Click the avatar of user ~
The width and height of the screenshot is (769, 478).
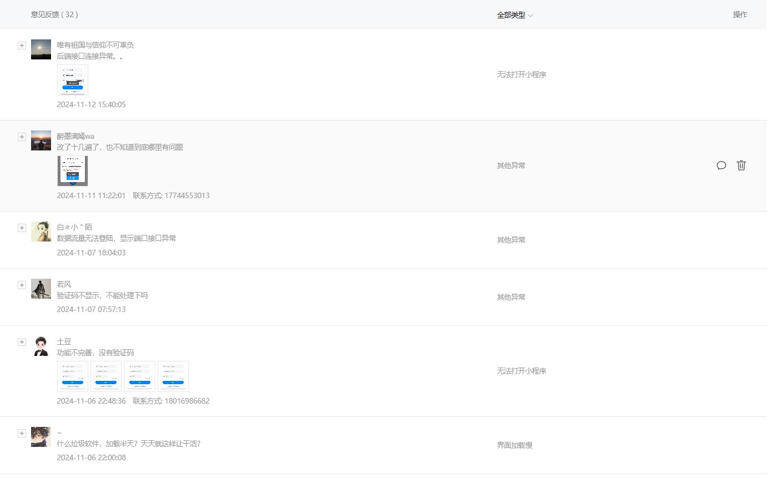pos(41,437)
